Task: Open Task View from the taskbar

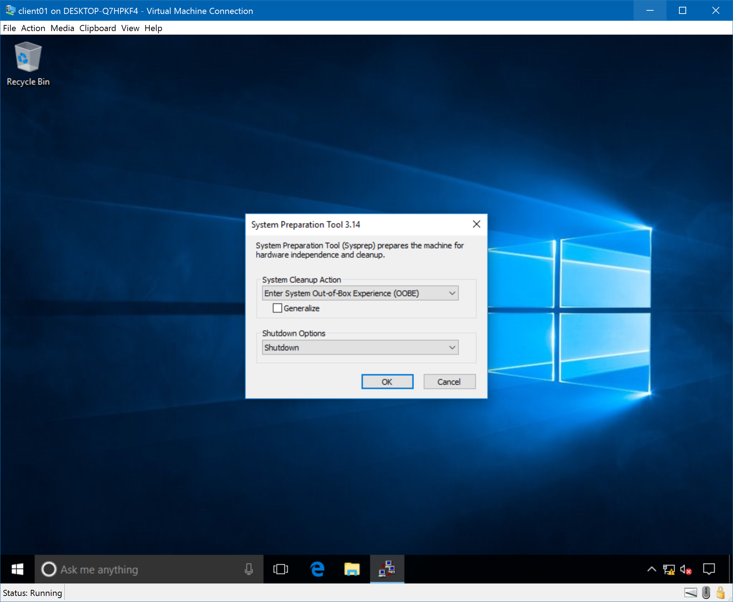Action: (281, 569)
